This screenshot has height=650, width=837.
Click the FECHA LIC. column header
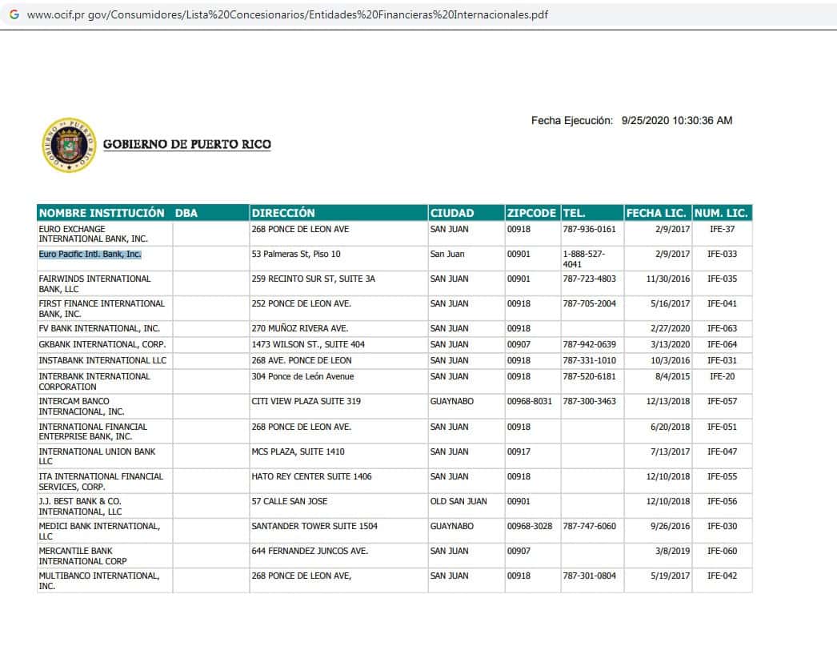point(656,213)
